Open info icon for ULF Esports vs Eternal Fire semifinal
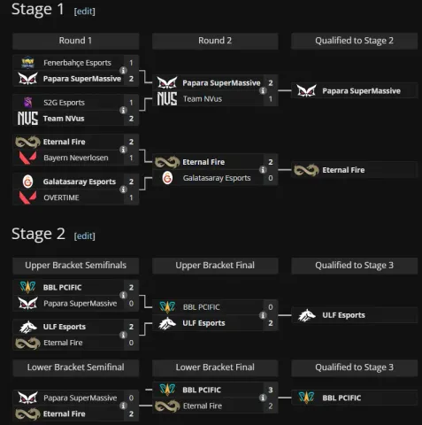422x425 pixels. click(x=123, y=335)
